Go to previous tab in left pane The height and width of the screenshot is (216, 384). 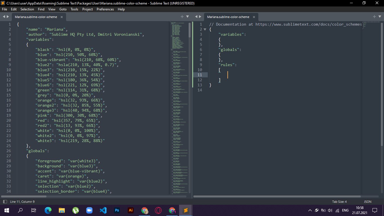point(4,17)
